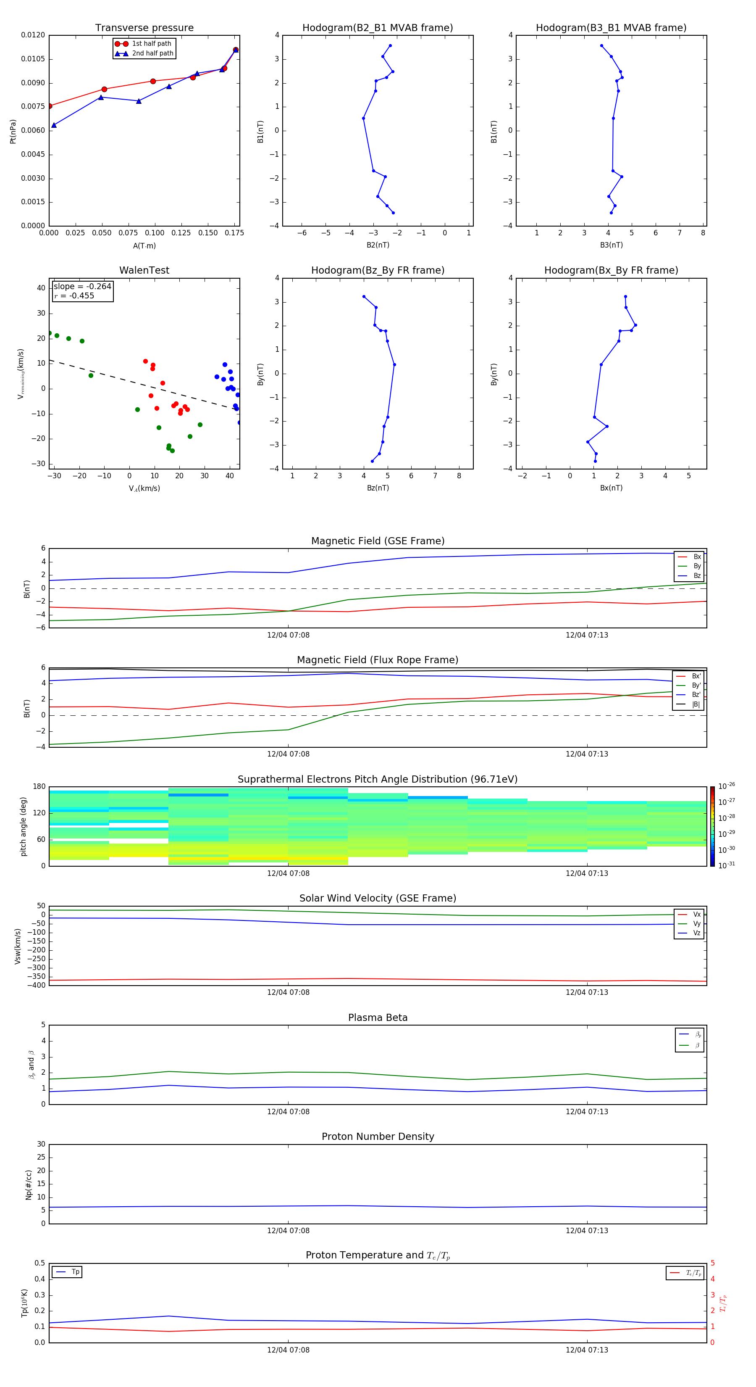Select the "2nd half path" legend entry
756x1387 pixels.
click(x=144, y=53)
